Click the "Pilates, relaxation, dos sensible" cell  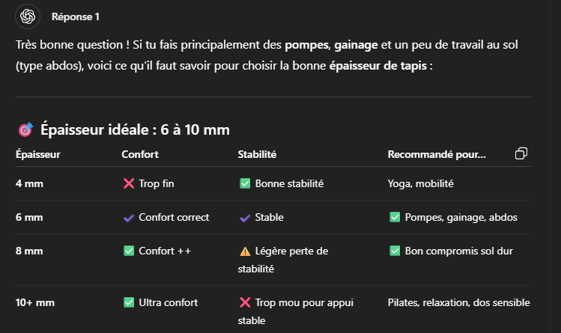coord(458,303)
